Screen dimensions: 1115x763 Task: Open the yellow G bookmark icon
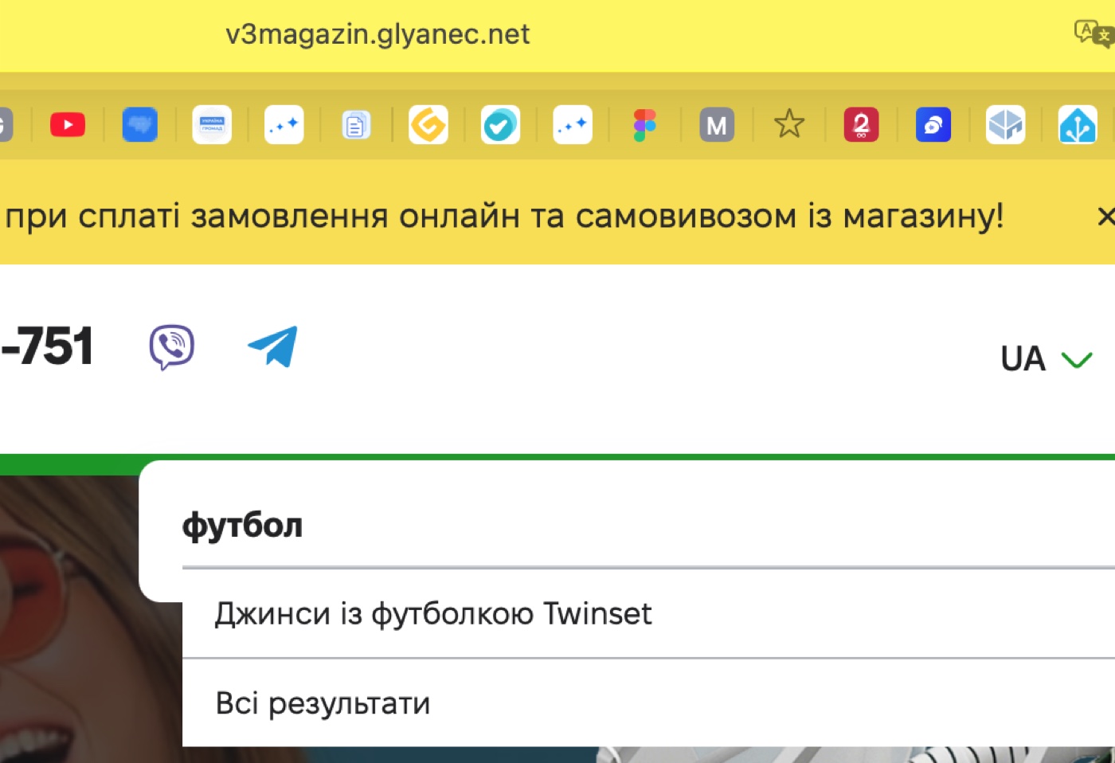point(428,125)
